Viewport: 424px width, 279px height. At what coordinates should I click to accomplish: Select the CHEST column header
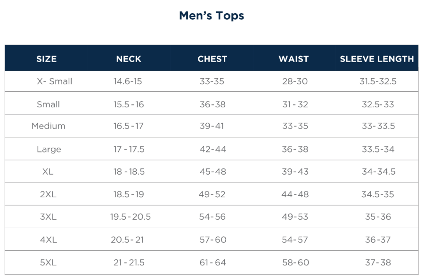[212, 59]
